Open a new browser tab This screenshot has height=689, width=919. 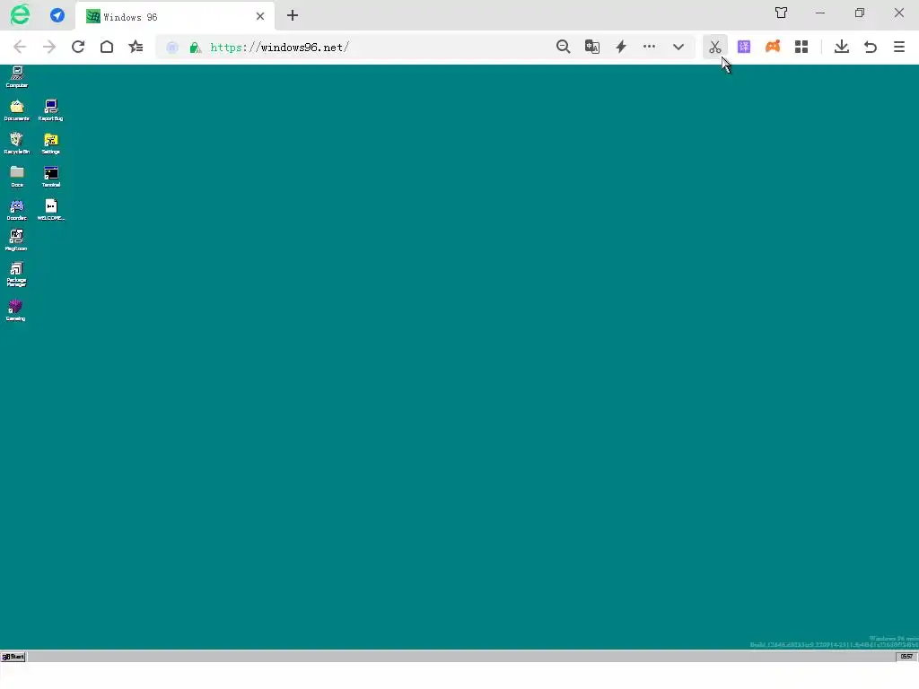[293, 16]
